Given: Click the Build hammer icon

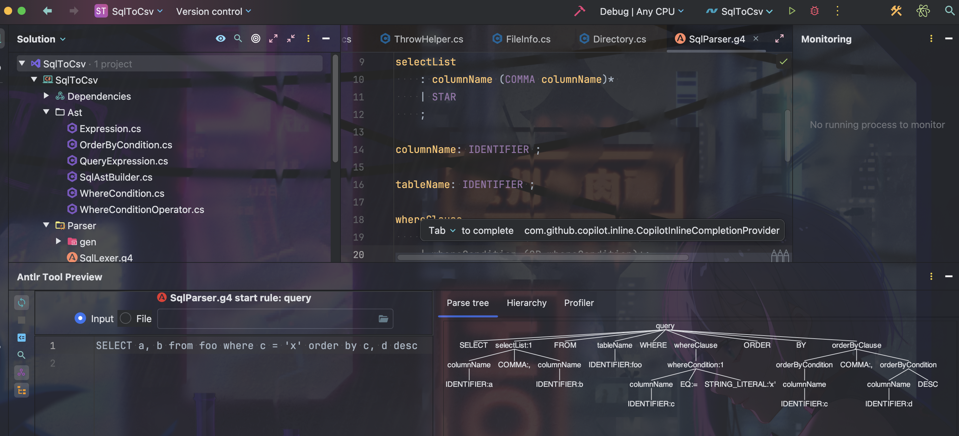Looking at the screenshot, I should (580, 11).
